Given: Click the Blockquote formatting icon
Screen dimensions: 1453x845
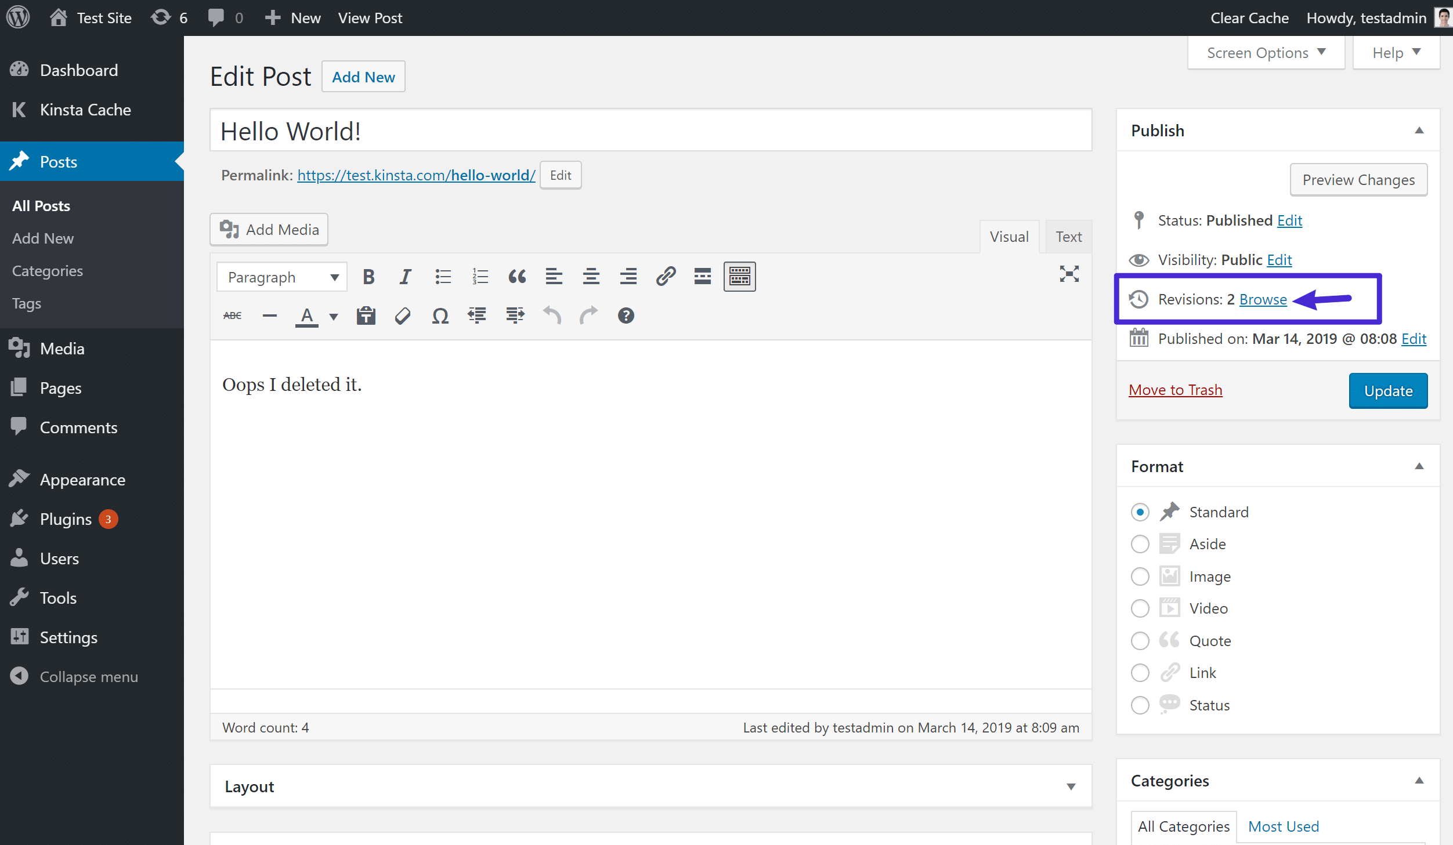Looking at the screenshot, I should pyautogui.click(x=516, y=275).
